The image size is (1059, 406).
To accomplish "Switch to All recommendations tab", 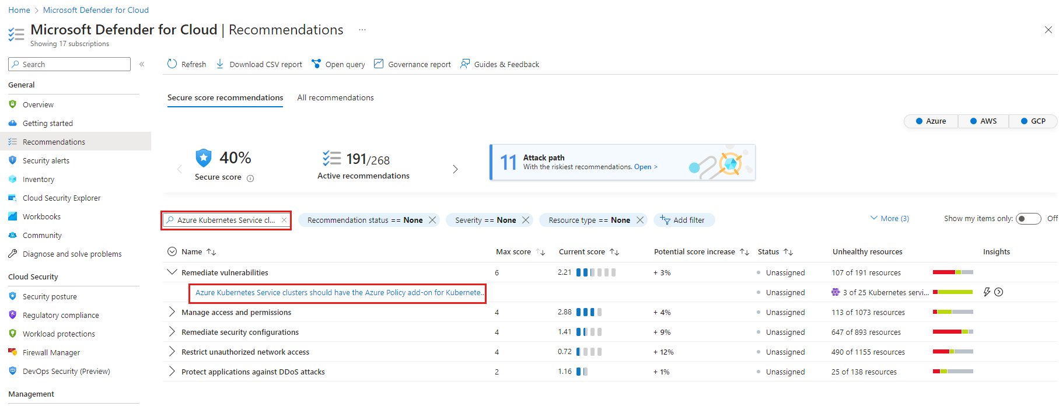I will 335,98.
